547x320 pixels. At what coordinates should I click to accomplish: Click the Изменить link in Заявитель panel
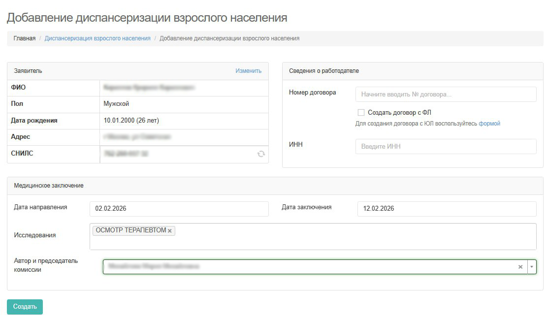pyautogui.click(x=248, y=70)
